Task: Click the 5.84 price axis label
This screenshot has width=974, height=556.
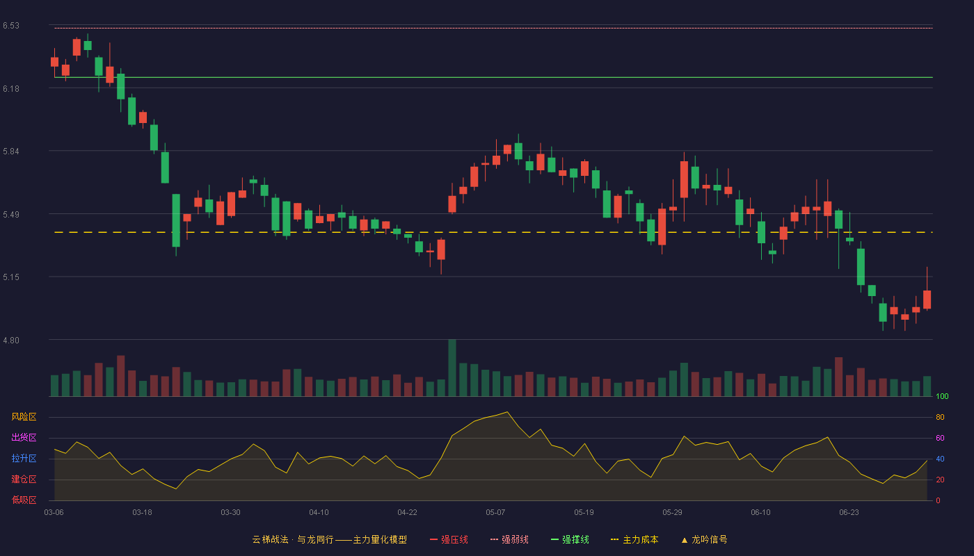Action: coord(10,152)
